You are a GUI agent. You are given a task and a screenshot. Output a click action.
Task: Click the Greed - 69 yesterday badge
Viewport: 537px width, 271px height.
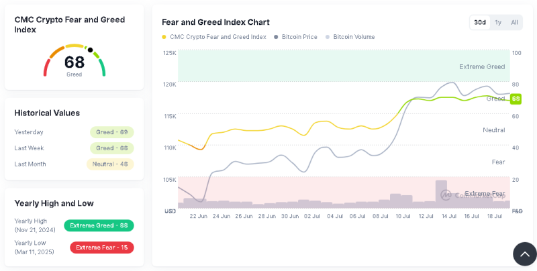point(111,132)
